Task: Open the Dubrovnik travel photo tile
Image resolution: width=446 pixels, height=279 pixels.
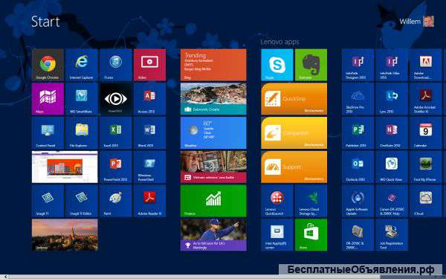Action: [213, 99]
